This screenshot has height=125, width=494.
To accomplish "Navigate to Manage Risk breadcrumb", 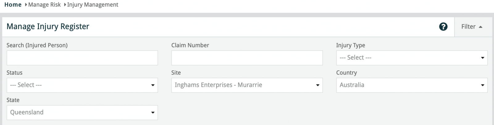I will click(x=44, y=5).
